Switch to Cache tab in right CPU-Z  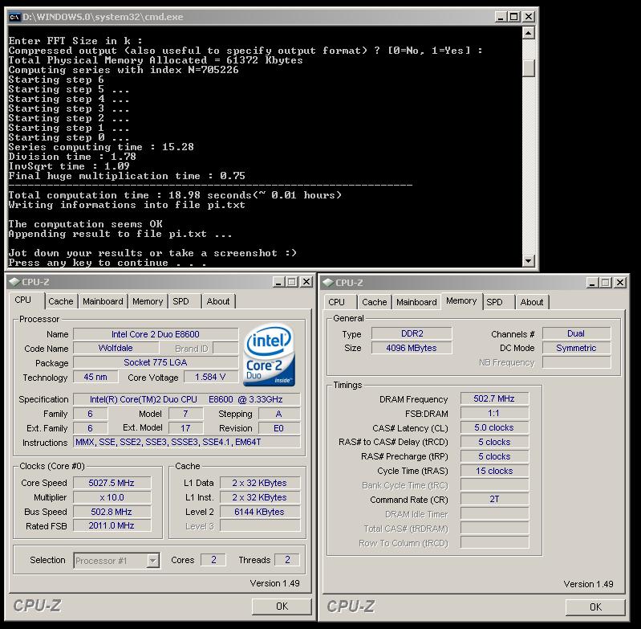pyautogui.click(x=374, y=302)
